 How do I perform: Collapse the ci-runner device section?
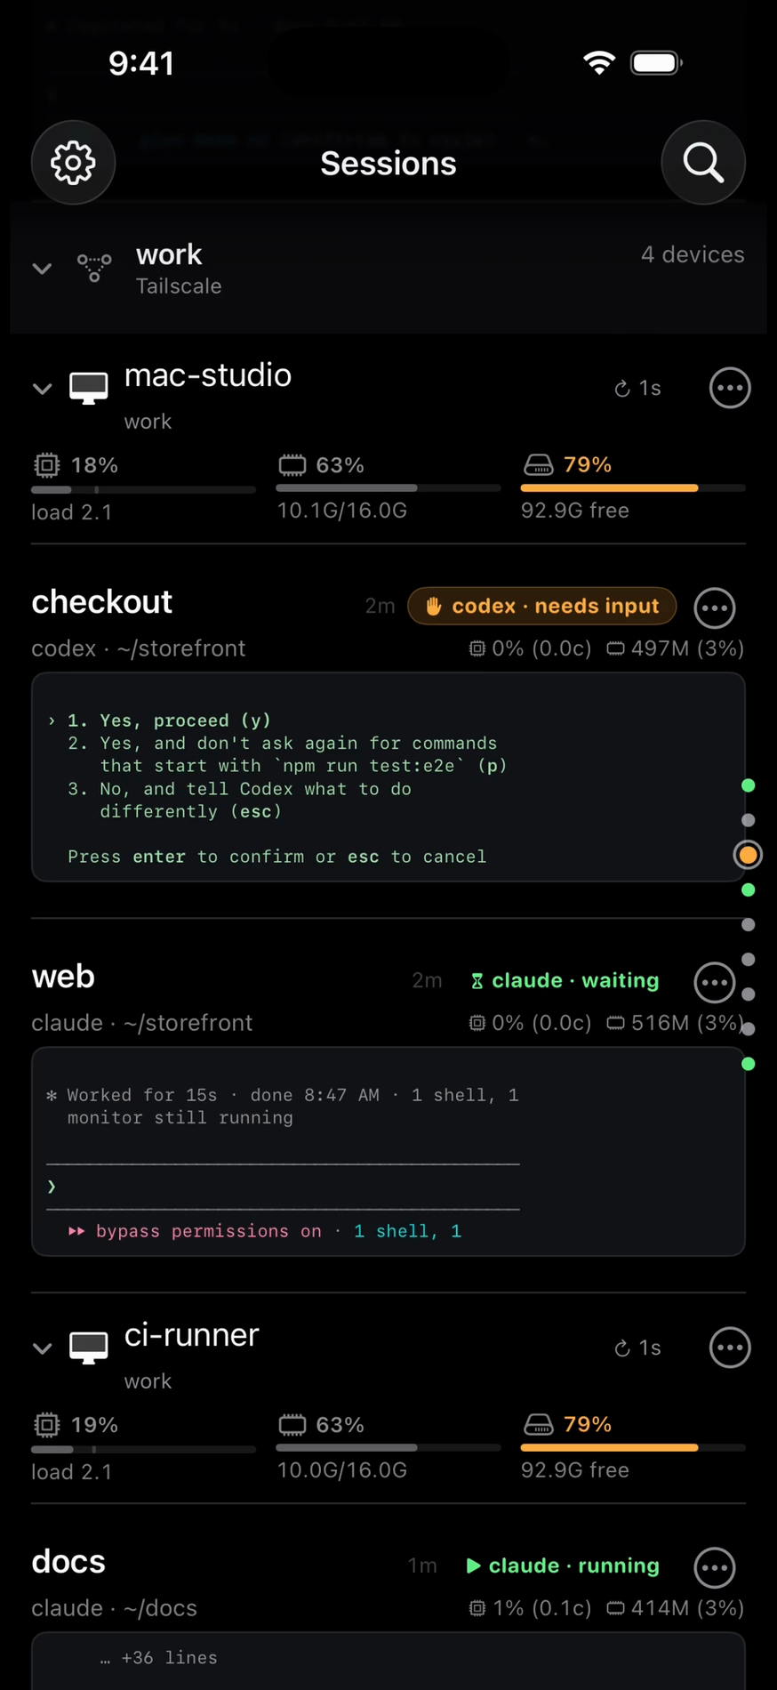click(42, 1348)
